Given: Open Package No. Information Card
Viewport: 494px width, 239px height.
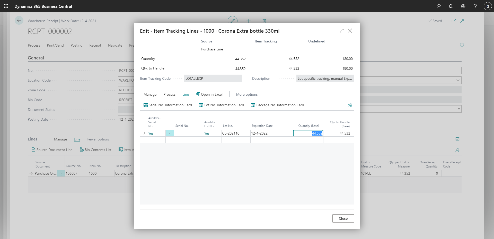Looking at the screenshot, I should [x=278, y=105].
